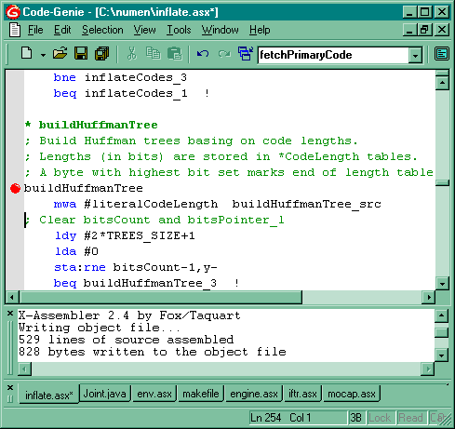Click the New document icon

[x=27, y=53]
